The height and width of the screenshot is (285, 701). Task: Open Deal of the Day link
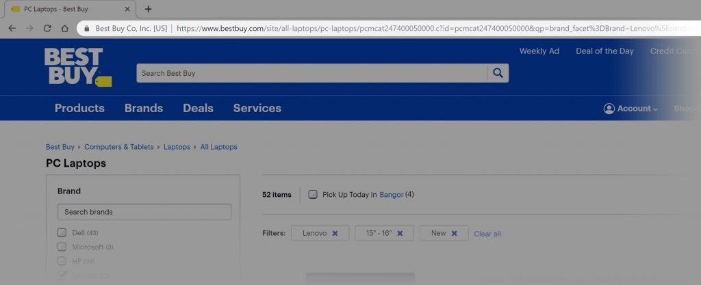point(604,51)
